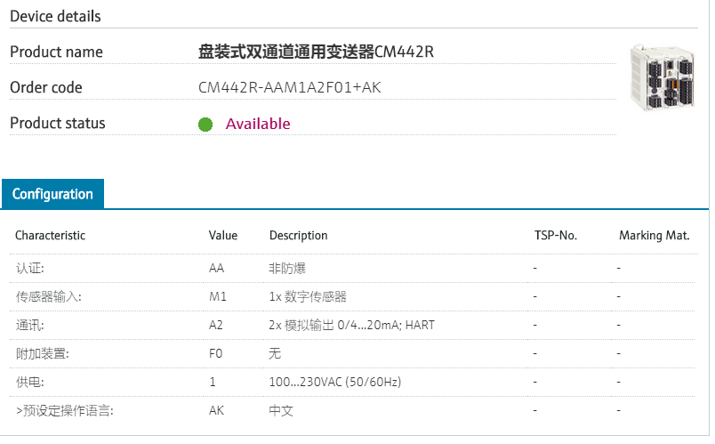The image size is (715, 444).
Task: Click the A2 value cell
Action: pyautogui.click(x=216, y=325)
